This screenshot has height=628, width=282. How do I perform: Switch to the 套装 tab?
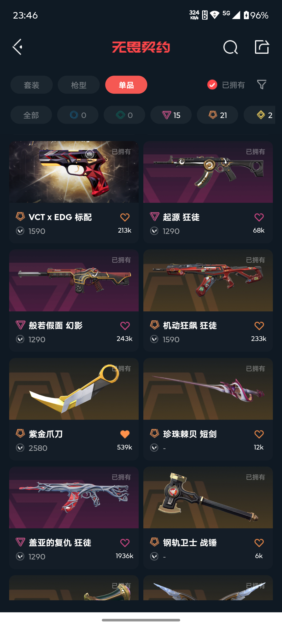pos(32,85)
